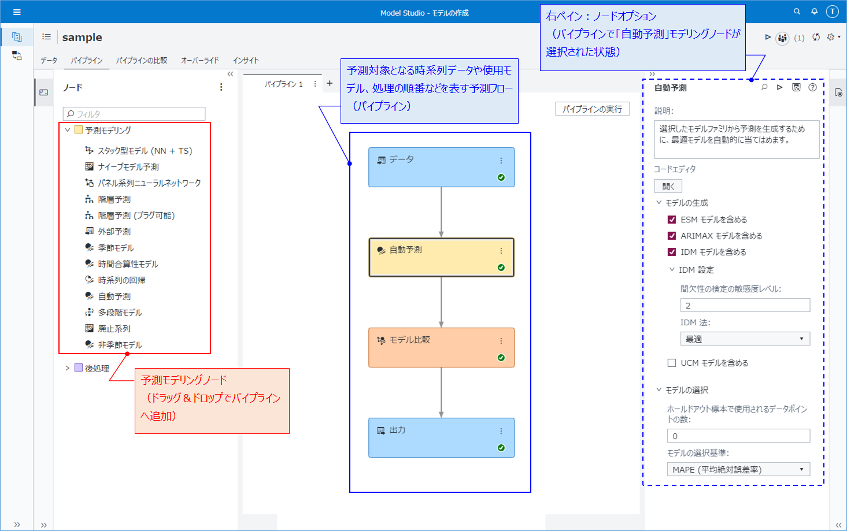Toggle ESM モデルを含める checkbox

672,220
